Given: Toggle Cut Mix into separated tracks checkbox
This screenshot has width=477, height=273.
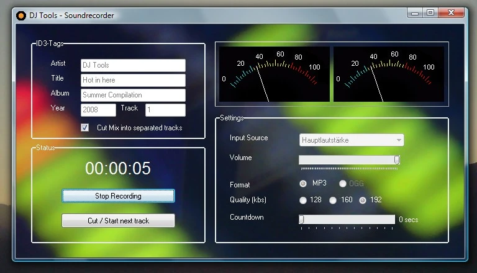Looking at the screenshot, I should [85, 128].
